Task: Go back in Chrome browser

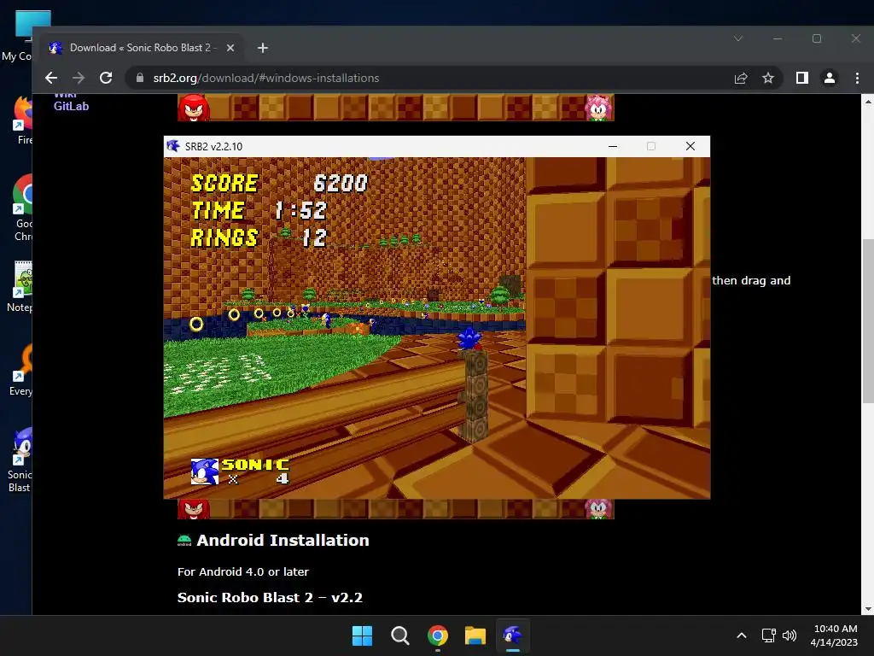Action: [51, 78]
